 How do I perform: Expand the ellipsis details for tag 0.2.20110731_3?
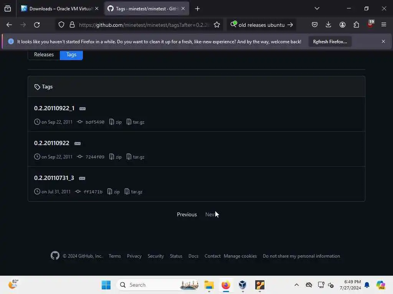pyautogui.click(x=82, y=178)
